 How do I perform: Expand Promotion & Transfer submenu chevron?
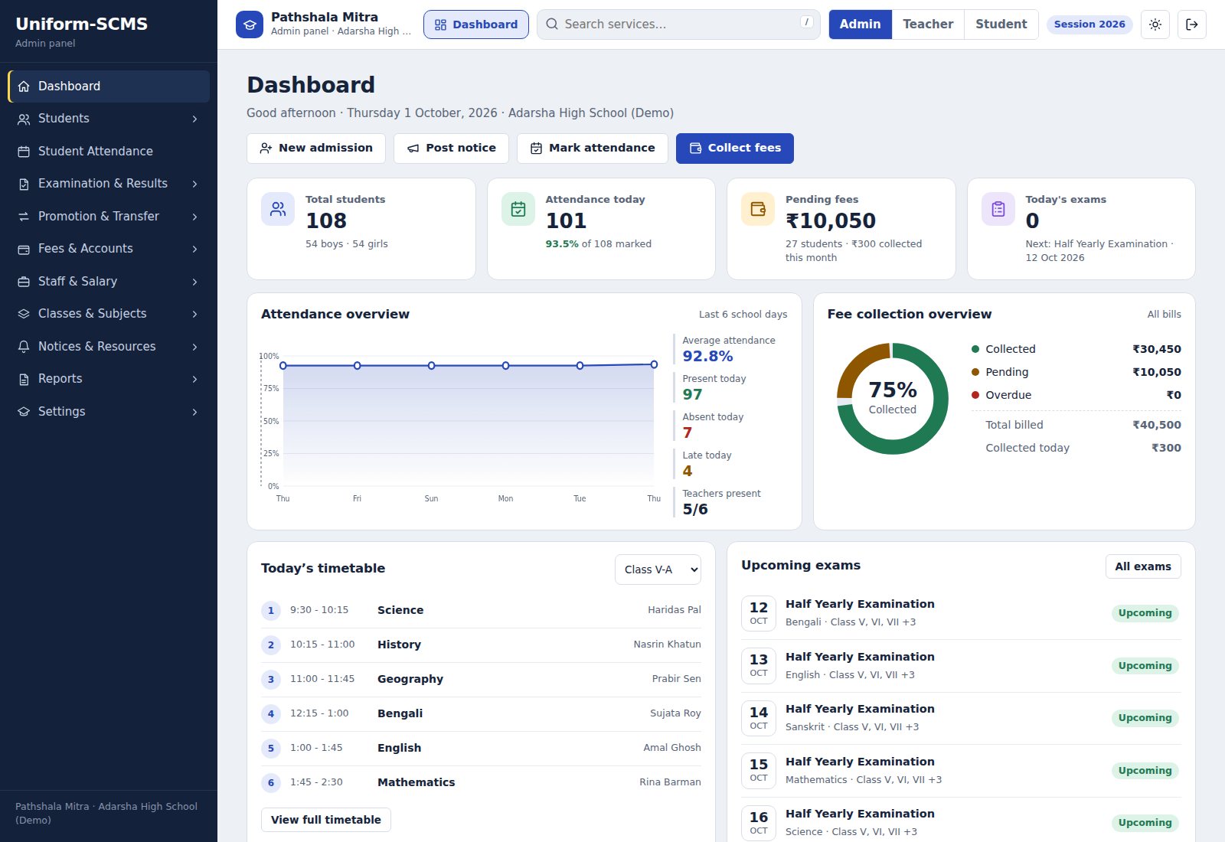coord(194,217)
